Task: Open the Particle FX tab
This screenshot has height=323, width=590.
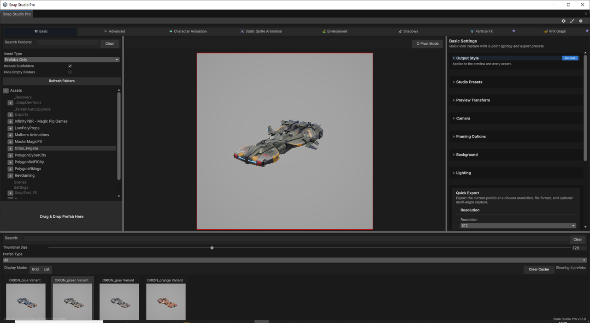Action: pos(481,31)
